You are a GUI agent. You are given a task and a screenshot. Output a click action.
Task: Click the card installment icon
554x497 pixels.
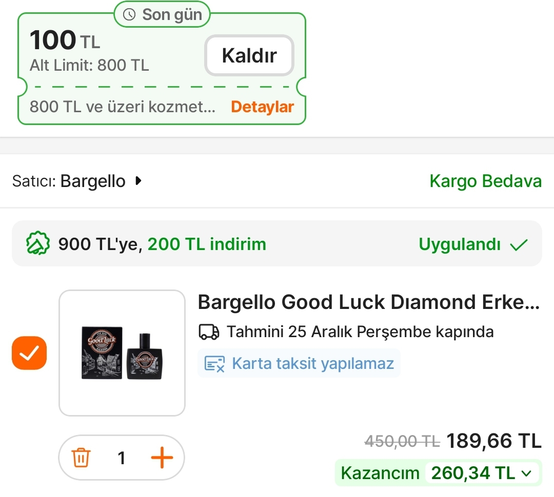pos(214,363)
